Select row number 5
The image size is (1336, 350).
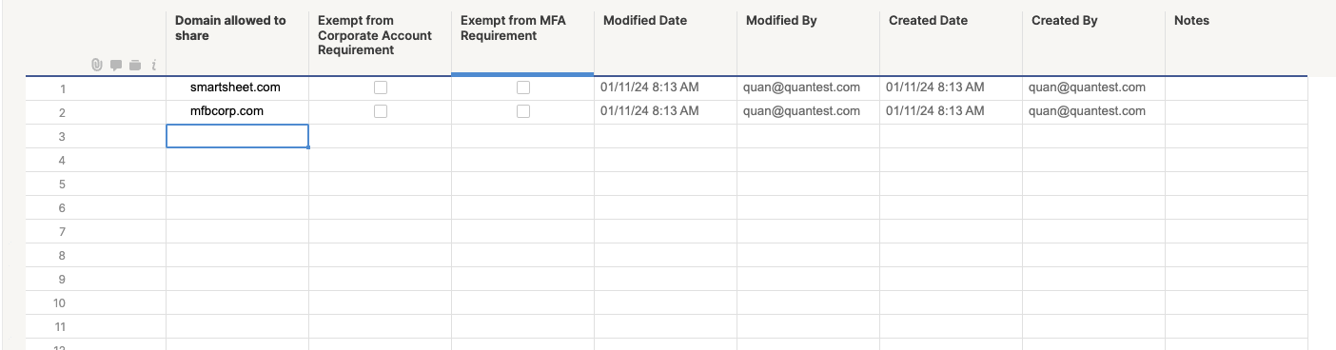63,184
